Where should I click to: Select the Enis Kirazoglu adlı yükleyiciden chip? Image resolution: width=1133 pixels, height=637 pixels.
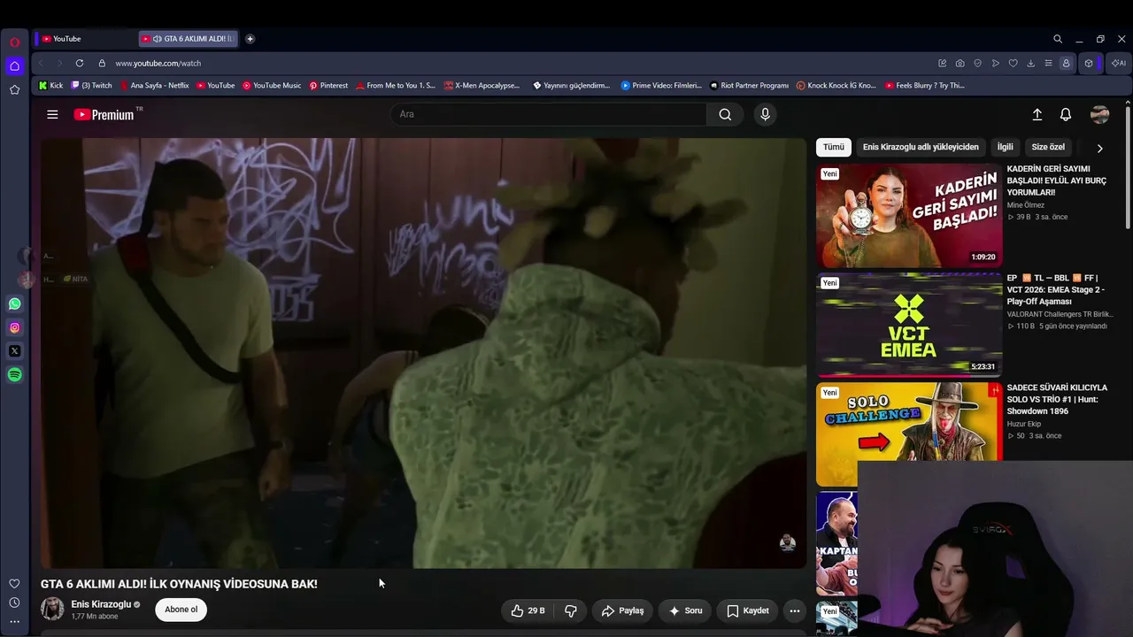[921, 147]
